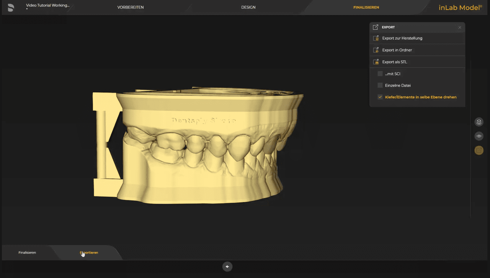Click the inLab application logo top left
490x278 pixels.
point(10,7)
